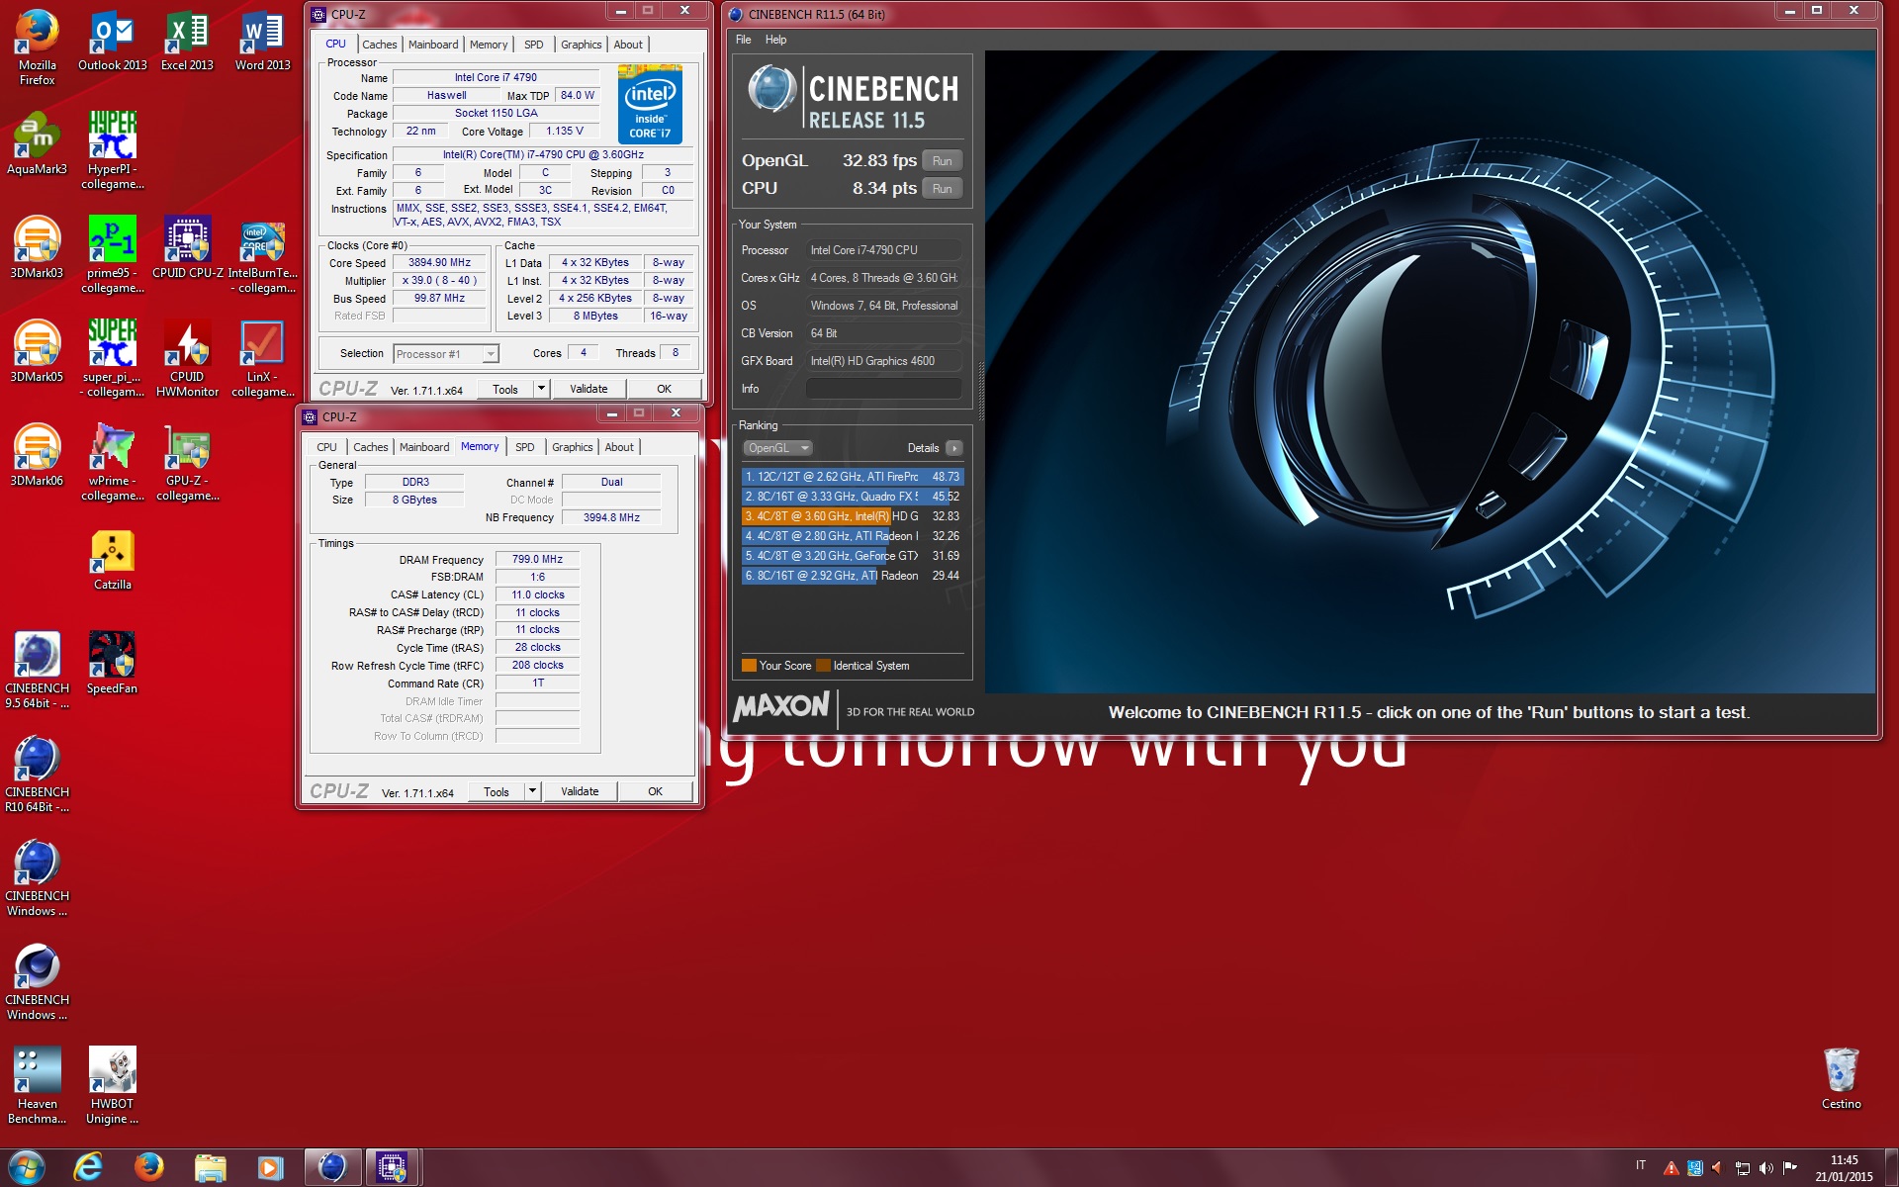The height and width of the screenshot is (1187, 1899).
Task: Click CPU-Z taskbar button
Action: (392, 1168)
